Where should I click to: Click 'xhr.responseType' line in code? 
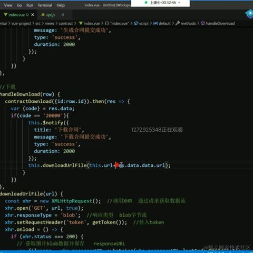point(43,215)
